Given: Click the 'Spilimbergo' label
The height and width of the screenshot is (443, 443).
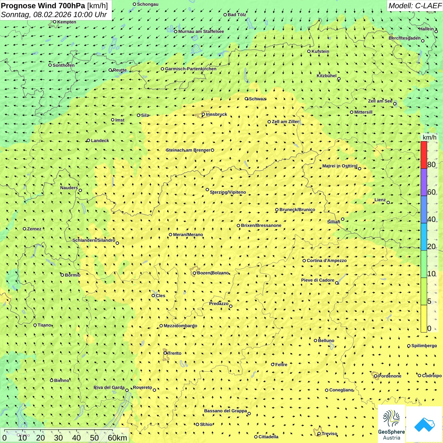Looking at the screenshot, I should [424, 346].
